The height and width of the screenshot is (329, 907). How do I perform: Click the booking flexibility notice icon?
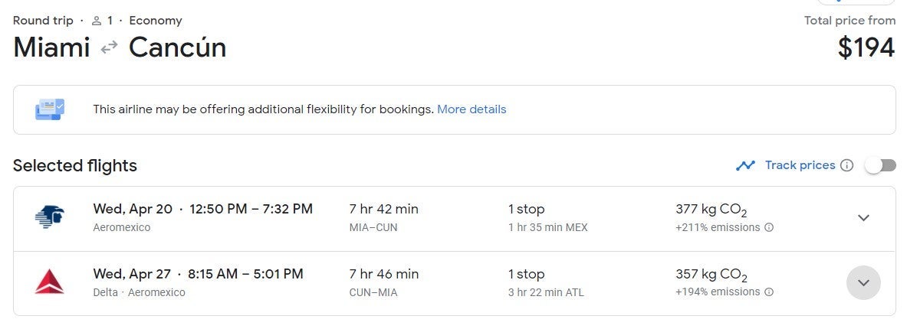50,109
